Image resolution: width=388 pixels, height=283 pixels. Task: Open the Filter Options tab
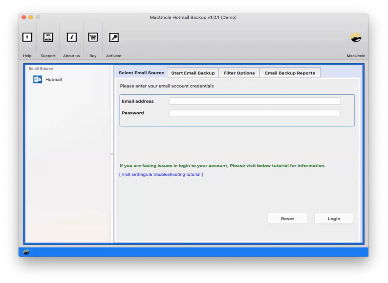(239, 73)
